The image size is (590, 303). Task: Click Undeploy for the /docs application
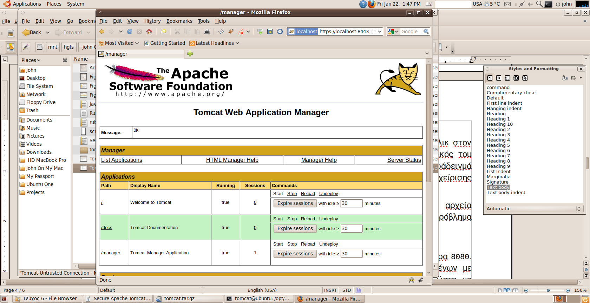click(x=328, y=219)
